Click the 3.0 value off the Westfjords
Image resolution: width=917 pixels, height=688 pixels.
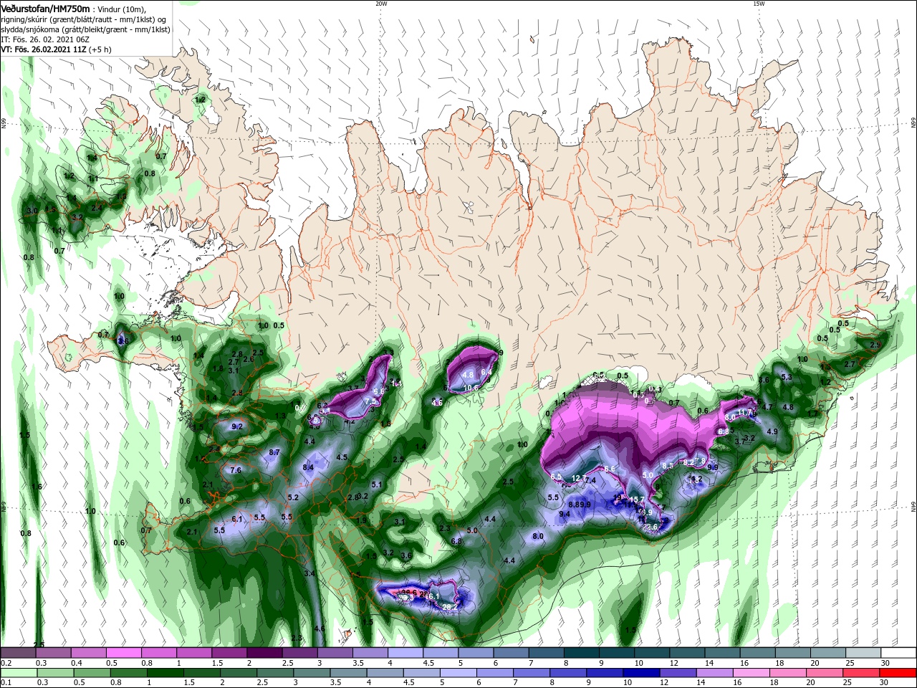click(32, 211)
